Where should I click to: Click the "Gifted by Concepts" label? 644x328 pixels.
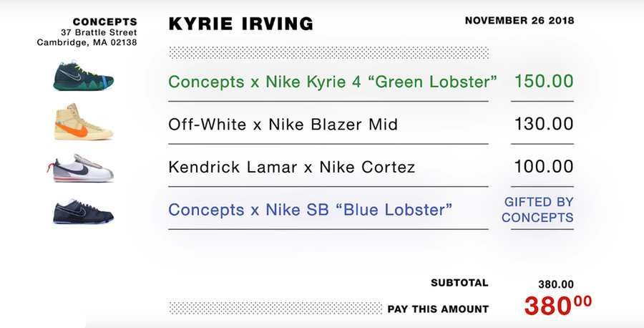pyautogui.click(x=538, y=210)
